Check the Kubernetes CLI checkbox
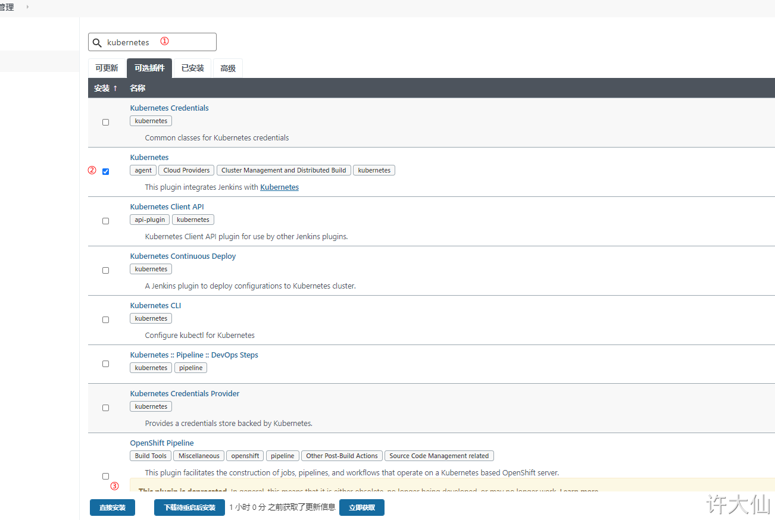 click(106, 319)
